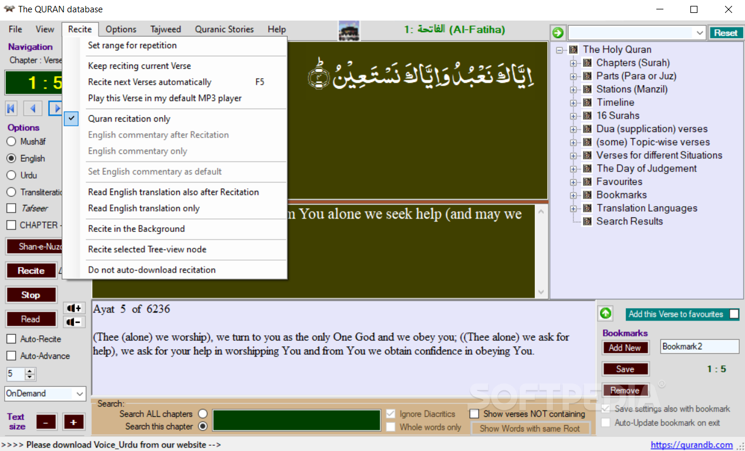This screenshot has height=451, width=745.
Task: Click the Remove bookmark button
Action: 625,391
